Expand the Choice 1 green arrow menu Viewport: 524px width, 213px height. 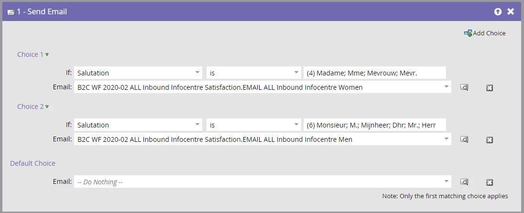(47, 54)
